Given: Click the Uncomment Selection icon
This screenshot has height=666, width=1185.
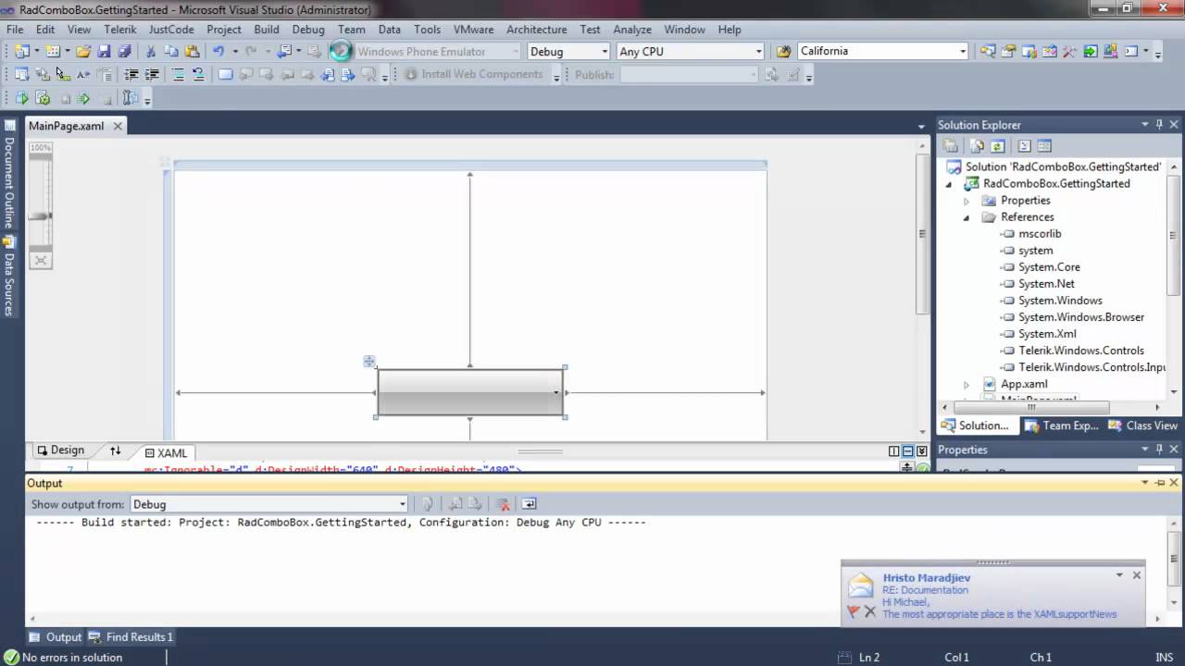Looking at the screenshot, I should [198, 74].
